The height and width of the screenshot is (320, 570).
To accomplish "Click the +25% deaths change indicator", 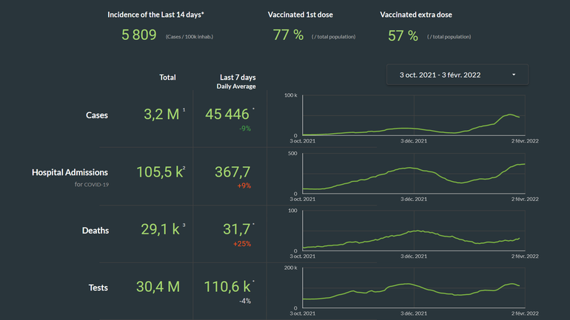I will click(242, 243).
